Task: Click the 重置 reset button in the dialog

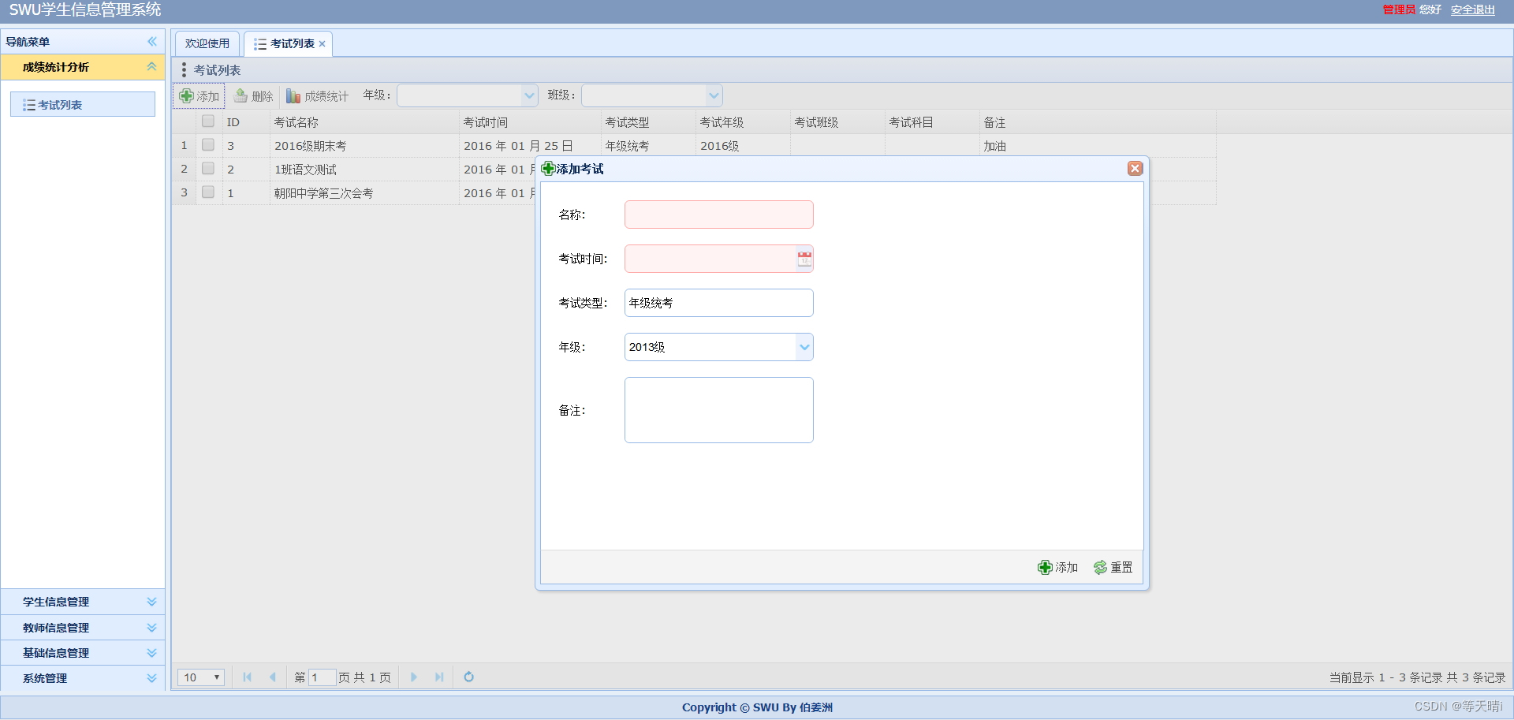Action: (x=1113, y=567)
